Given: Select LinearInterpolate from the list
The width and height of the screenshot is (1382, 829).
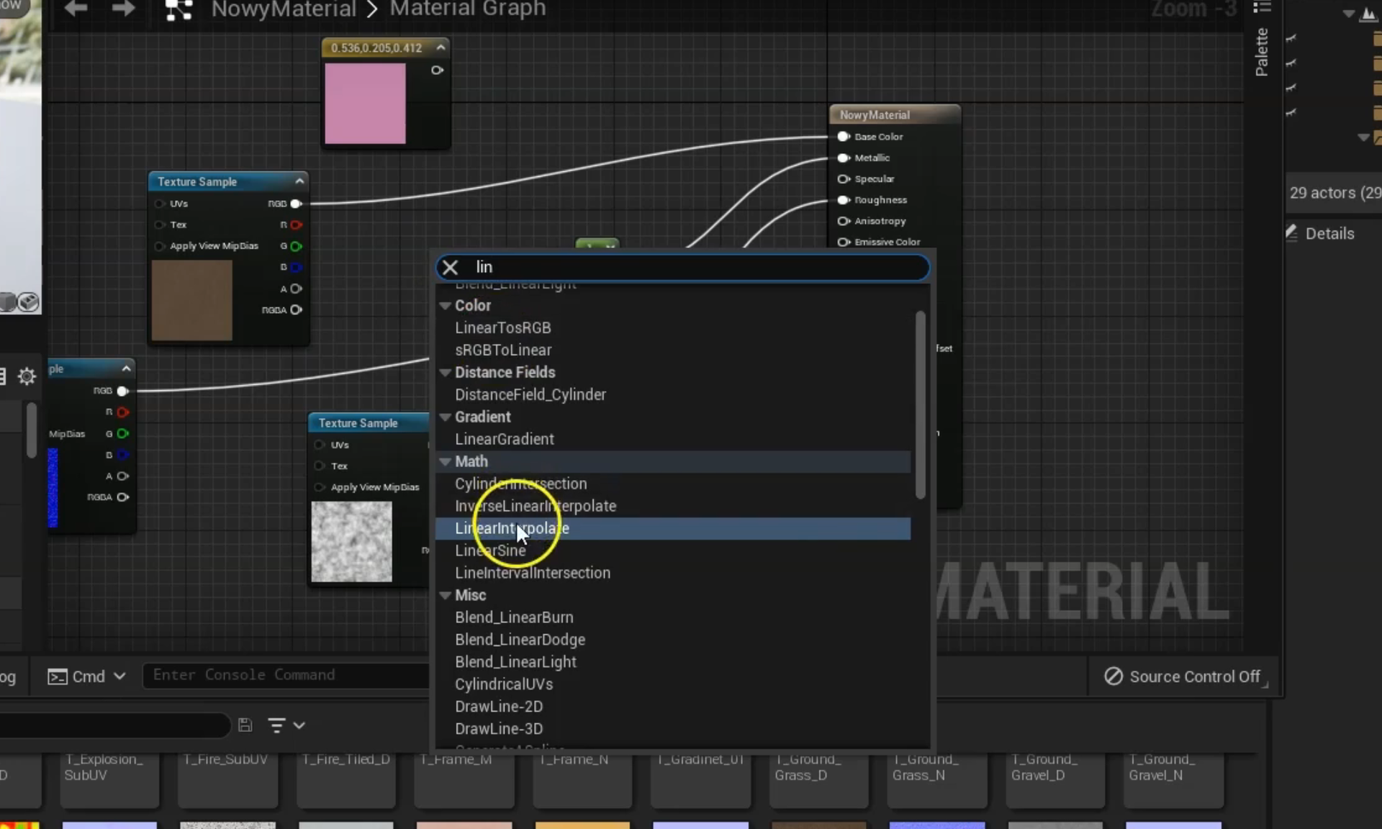Looking at the screenshot, I should click(512, 528).
